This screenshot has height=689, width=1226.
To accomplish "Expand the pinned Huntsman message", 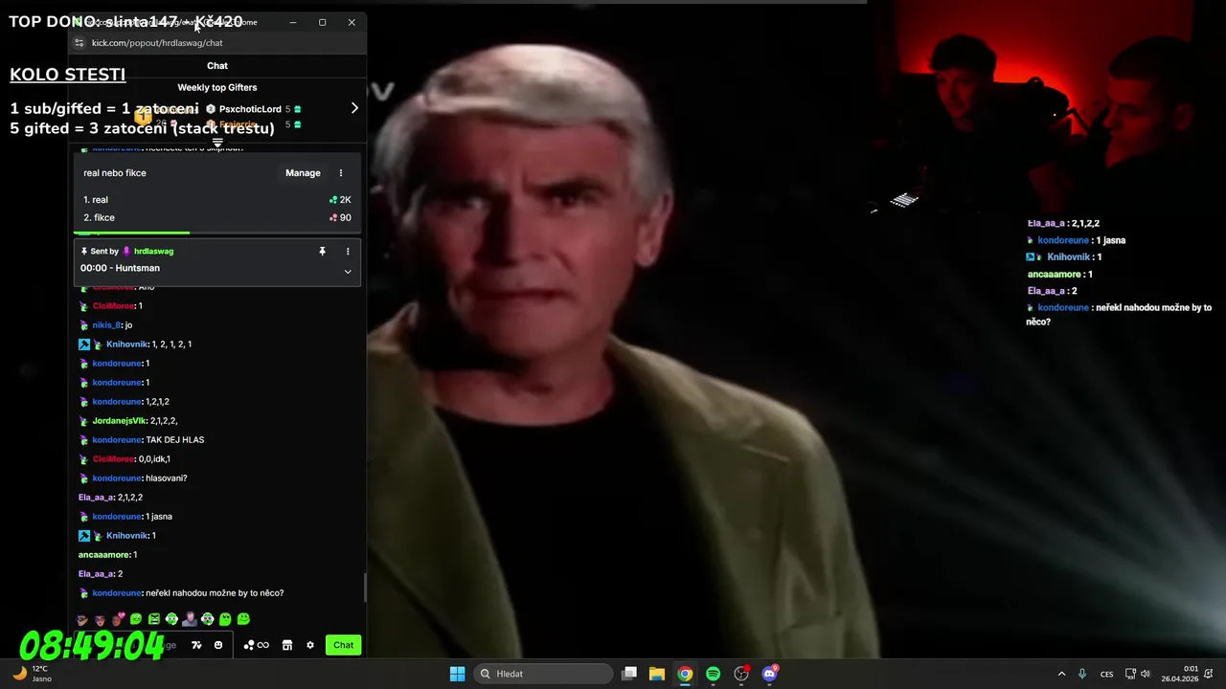I will [x=348, y=272].
